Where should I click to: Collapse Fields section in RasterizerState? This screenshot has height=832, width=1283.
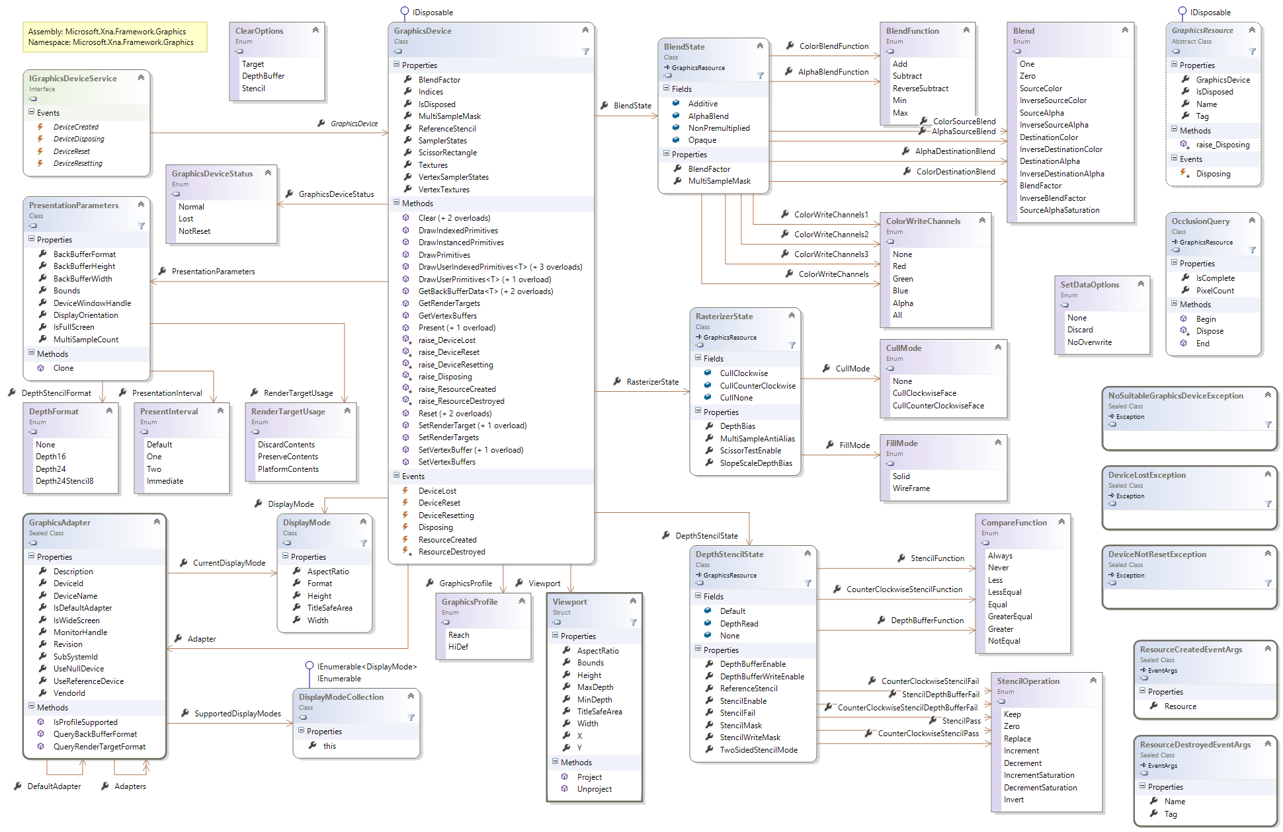[698, 358]
